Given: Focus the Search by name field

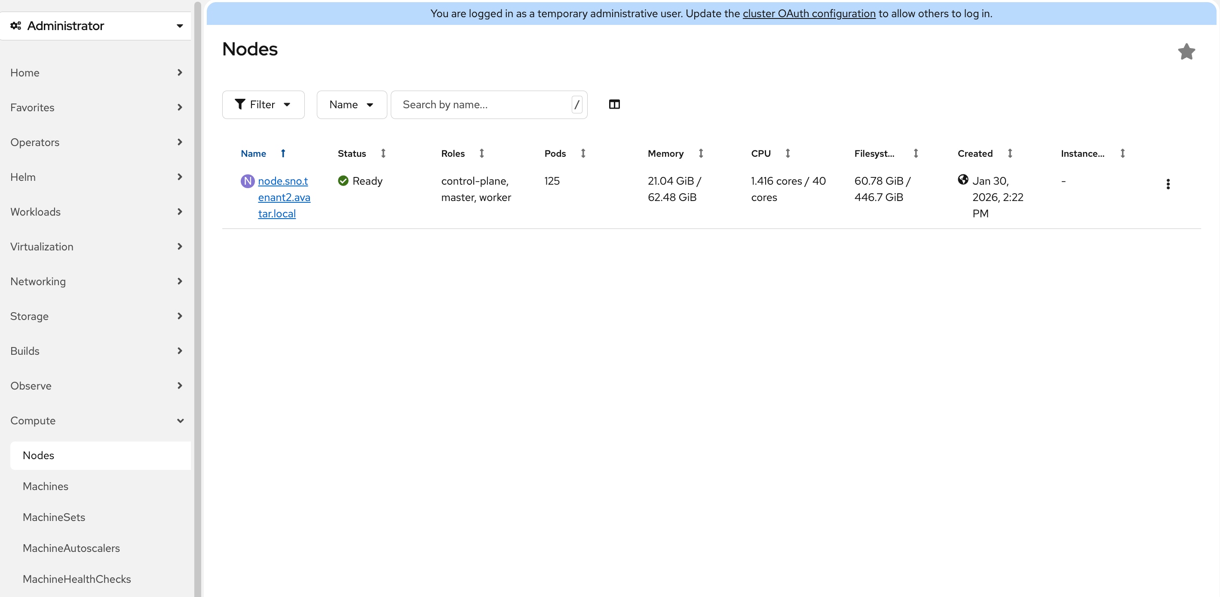Looking at the screenshot, I should click(x=489, y=104).
